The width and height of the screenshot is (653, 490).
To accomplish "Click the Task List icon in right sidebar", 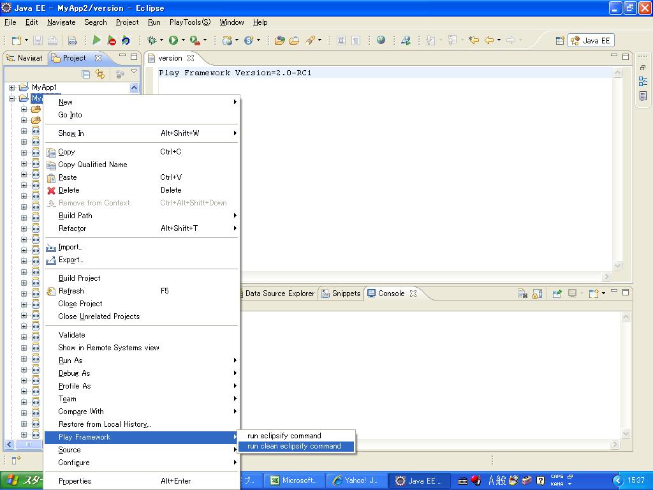I will (643, 96).
